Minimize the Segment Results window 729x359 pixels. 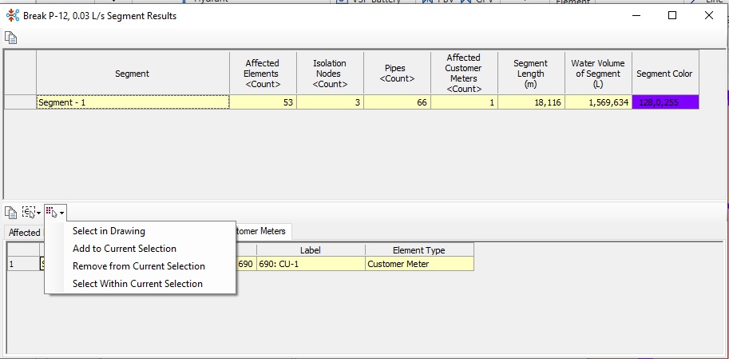click(636, 15)
